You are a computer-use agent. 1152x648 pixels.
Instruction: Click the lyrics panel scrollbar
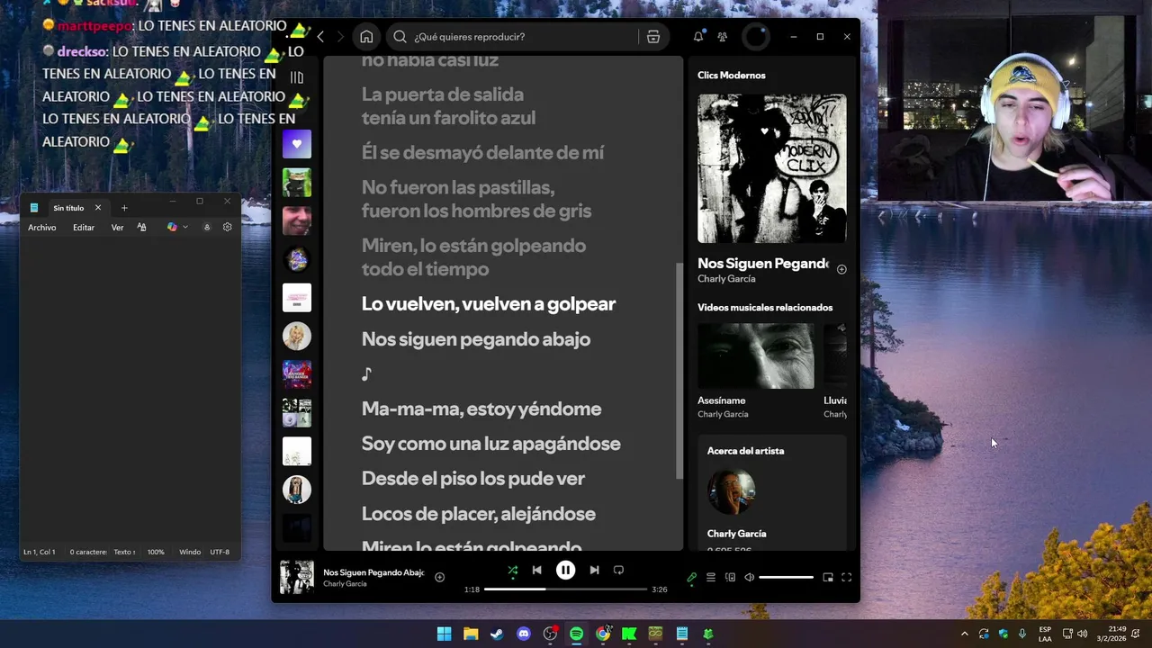[x=679, y=371]
